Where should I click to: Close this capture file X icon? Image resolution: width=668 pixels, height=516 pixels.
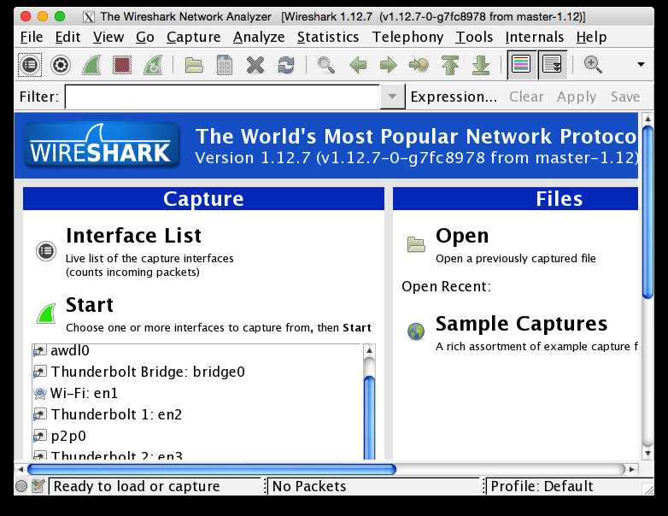(x=255, y=65)
